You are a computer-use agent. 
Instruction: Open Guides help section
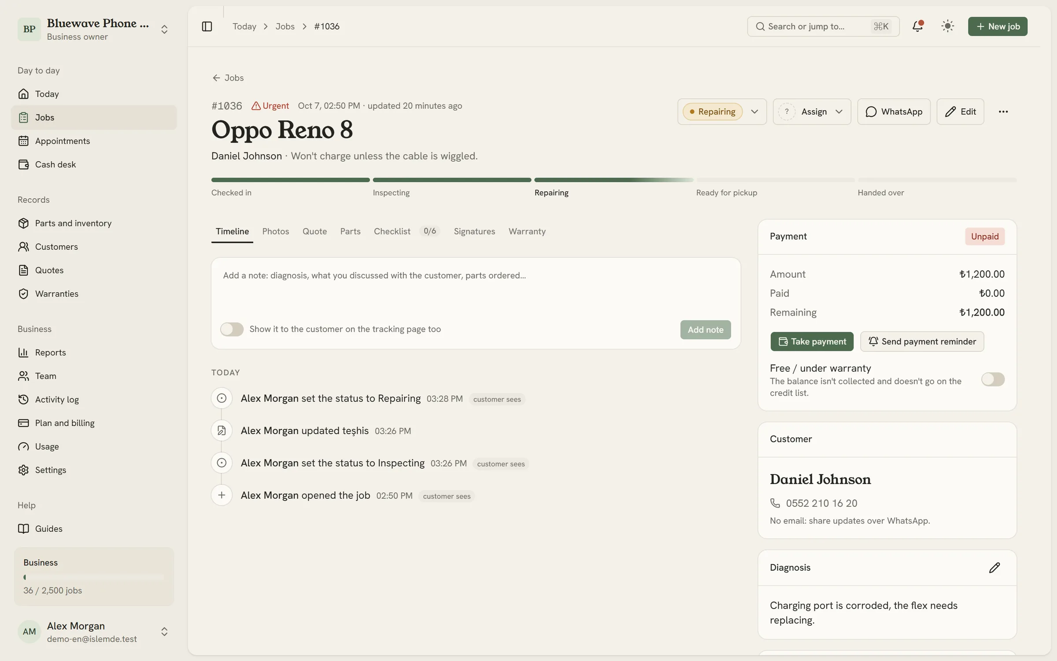coord(94,529)
